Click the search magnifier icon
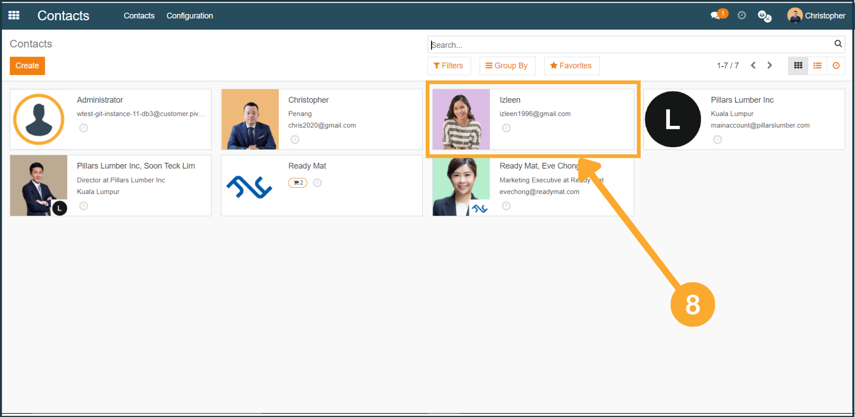Screen dimensions: 855x417 click(x=838, y=44)
